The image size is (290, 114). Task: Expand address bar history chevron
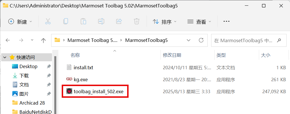(189, 40)
